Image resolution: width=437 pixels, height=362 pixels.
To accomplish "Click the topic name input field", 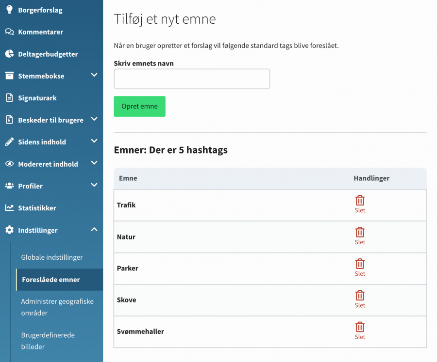I will (191, 79).
